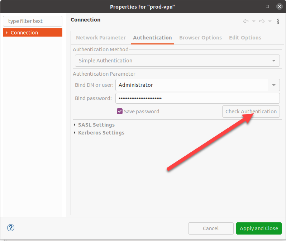Image resolution: width=286 pixels, height=241 pixels.
Task: Toggle the Save password checkbox
Action: tap(120, 111)
